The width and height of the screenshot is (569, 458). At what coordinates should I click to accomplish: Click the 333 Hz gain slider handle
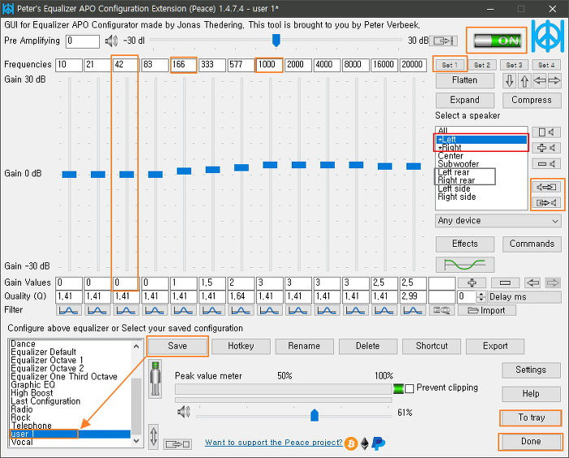click(213, 170)
